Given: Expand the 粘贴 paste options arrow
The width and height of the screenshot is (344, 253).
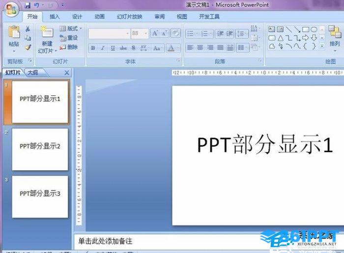Looking at the screenshot, I should 14,51.
